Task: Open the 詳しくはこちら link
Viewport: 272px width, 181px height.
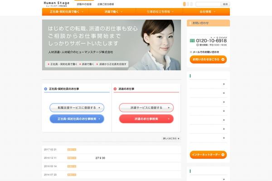Action: click(x=171, y=138)
